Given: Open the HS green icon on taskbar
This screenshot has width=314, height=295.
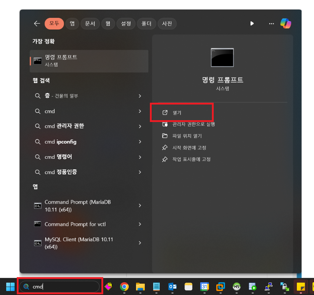Looking at the screenshot, I should [x=236, y=287].
